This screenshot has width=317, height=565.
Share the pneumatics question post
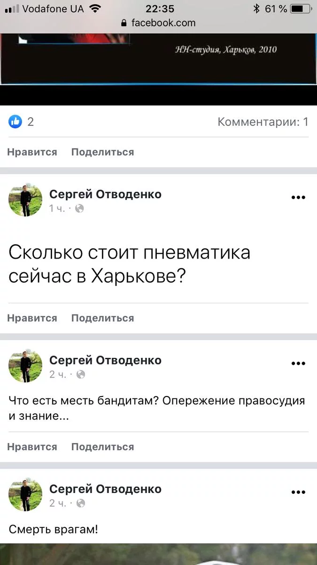point(102,318)
